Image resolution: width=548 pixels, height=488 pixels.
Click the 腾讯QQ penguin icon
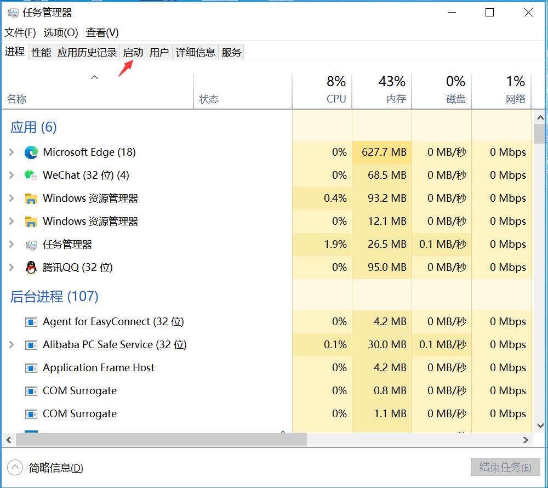(x=31, y=268)
